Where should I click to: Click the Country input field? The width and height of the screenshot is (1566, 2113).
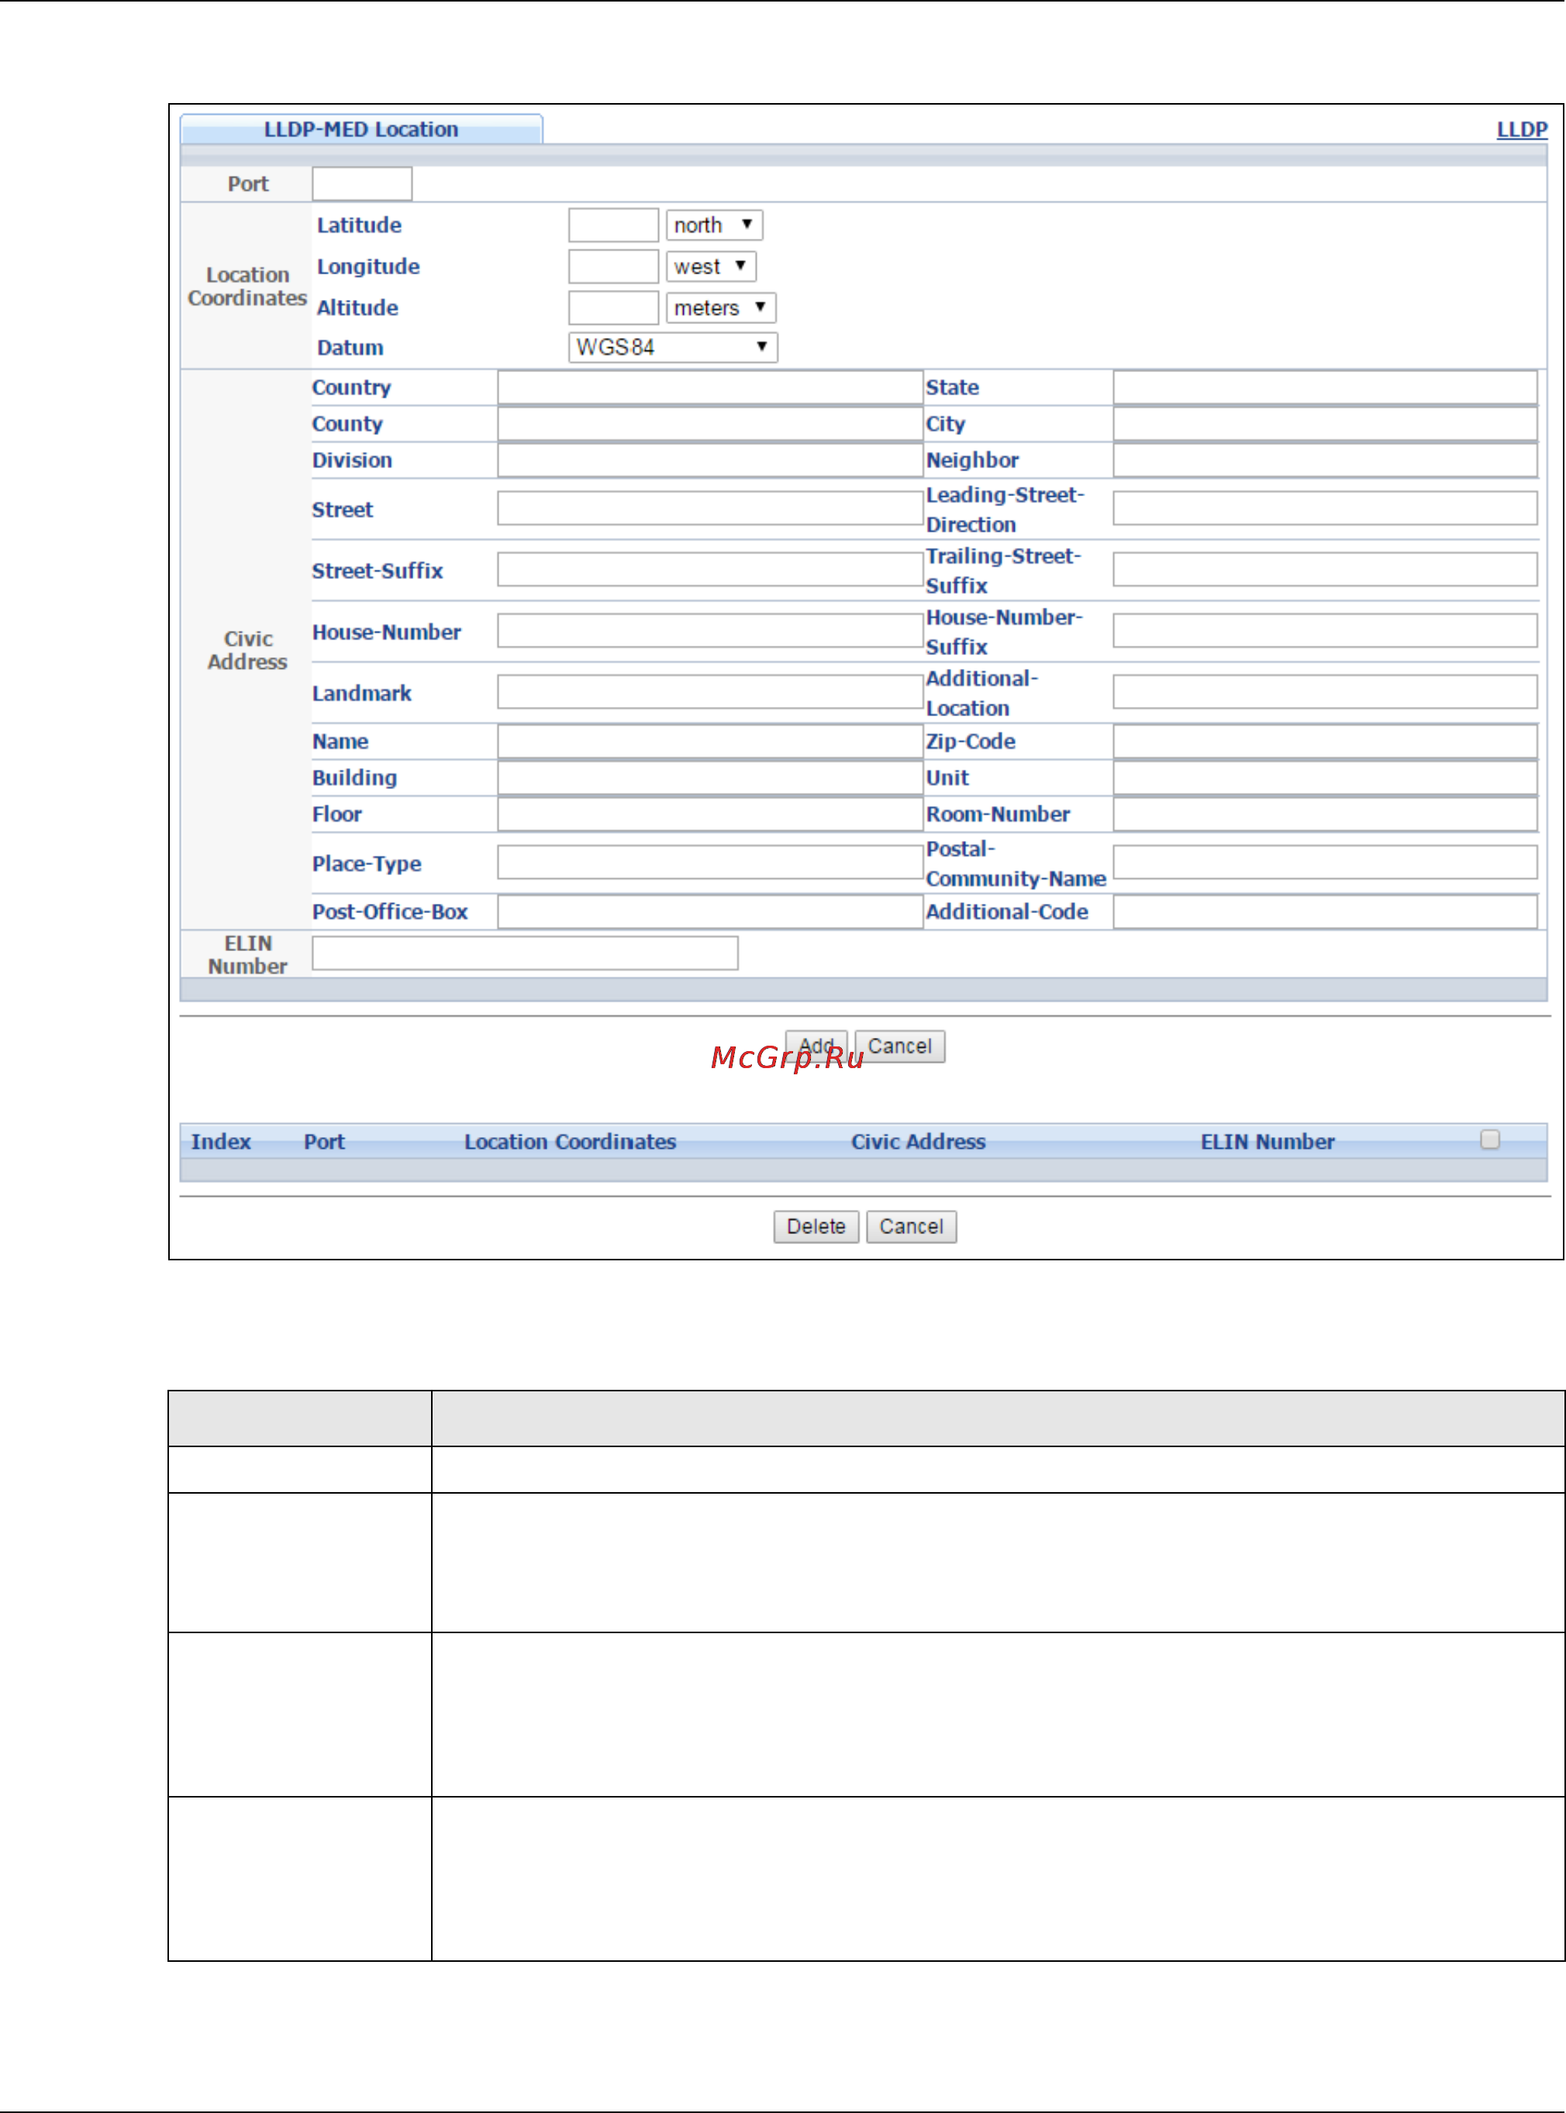coord(710,388)
